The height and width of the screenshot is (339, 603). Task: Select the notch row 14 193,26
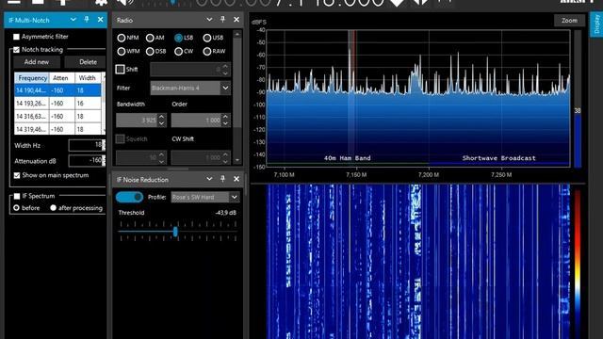pos(57,104)
